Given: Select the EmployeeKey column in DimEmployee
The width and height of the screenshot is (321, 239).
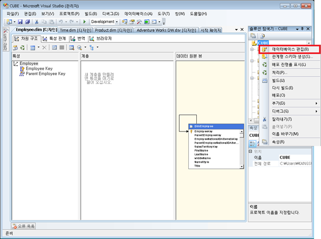Looking at the screenshot, I should click(203, 131).
